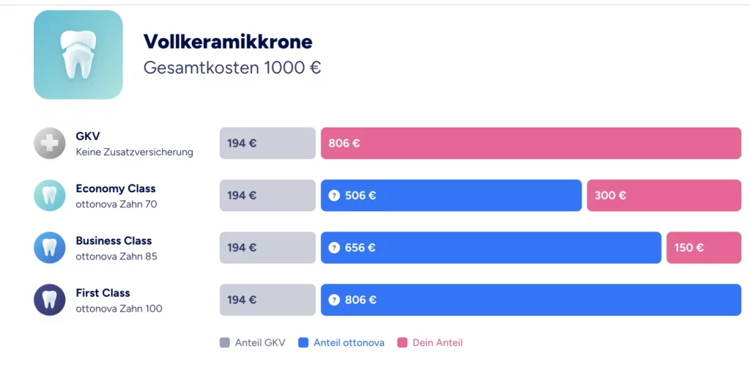The image size is (750, 368).
Task: Click the pink 150 € Business share bar
Action: tap(704, 247)
